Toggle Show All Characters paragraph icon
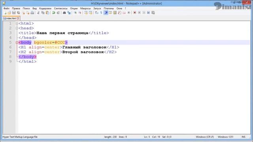 101,13
